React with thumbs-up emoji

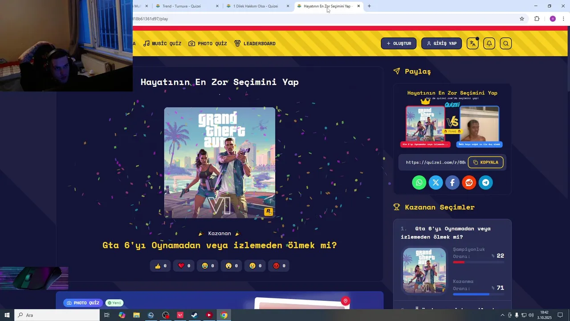point(160,266)
